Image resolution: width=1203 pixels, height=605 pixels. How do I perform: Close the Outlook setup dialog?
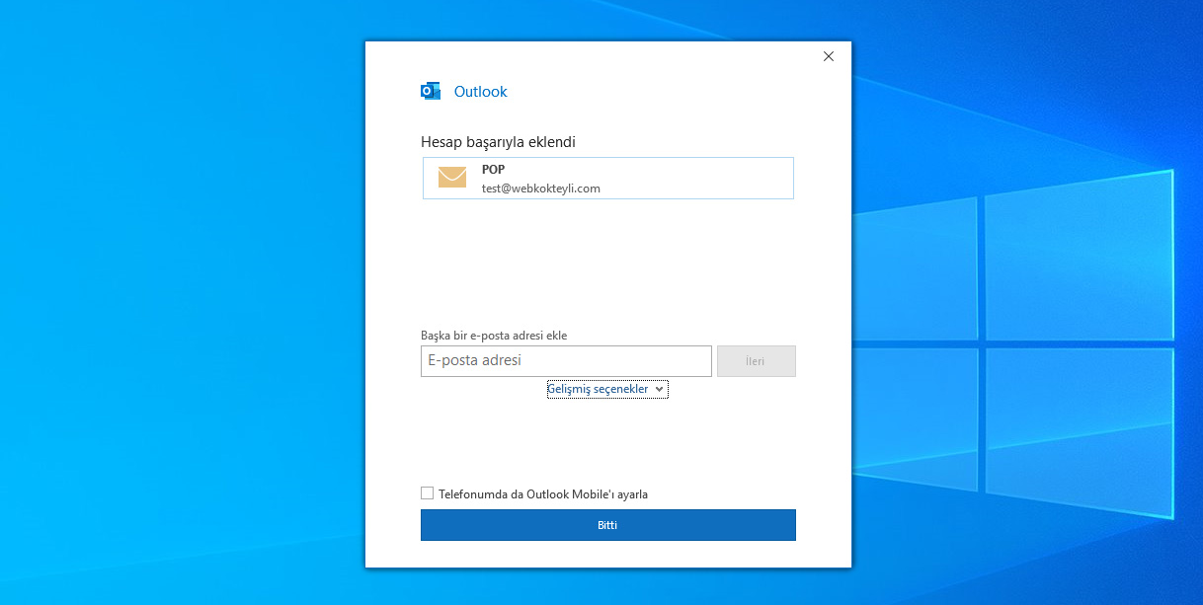coord(829,56)
